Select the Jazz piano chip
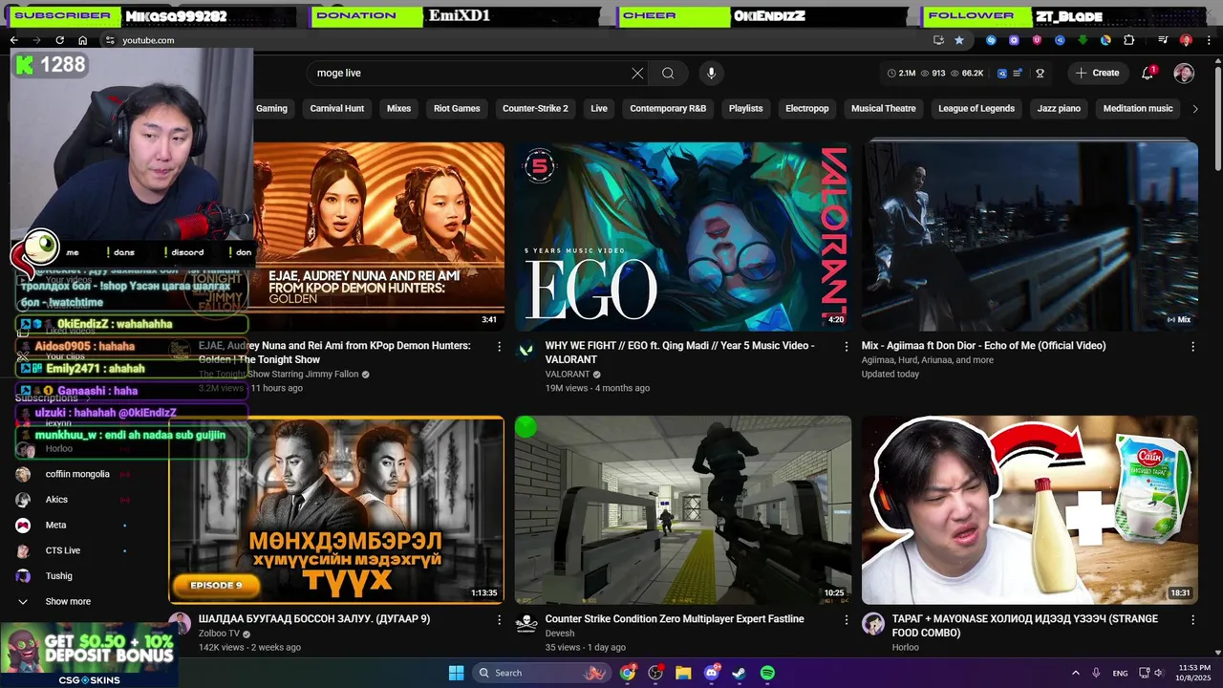Screen dimensions: 1223x688 click(x=1059, y=109)
